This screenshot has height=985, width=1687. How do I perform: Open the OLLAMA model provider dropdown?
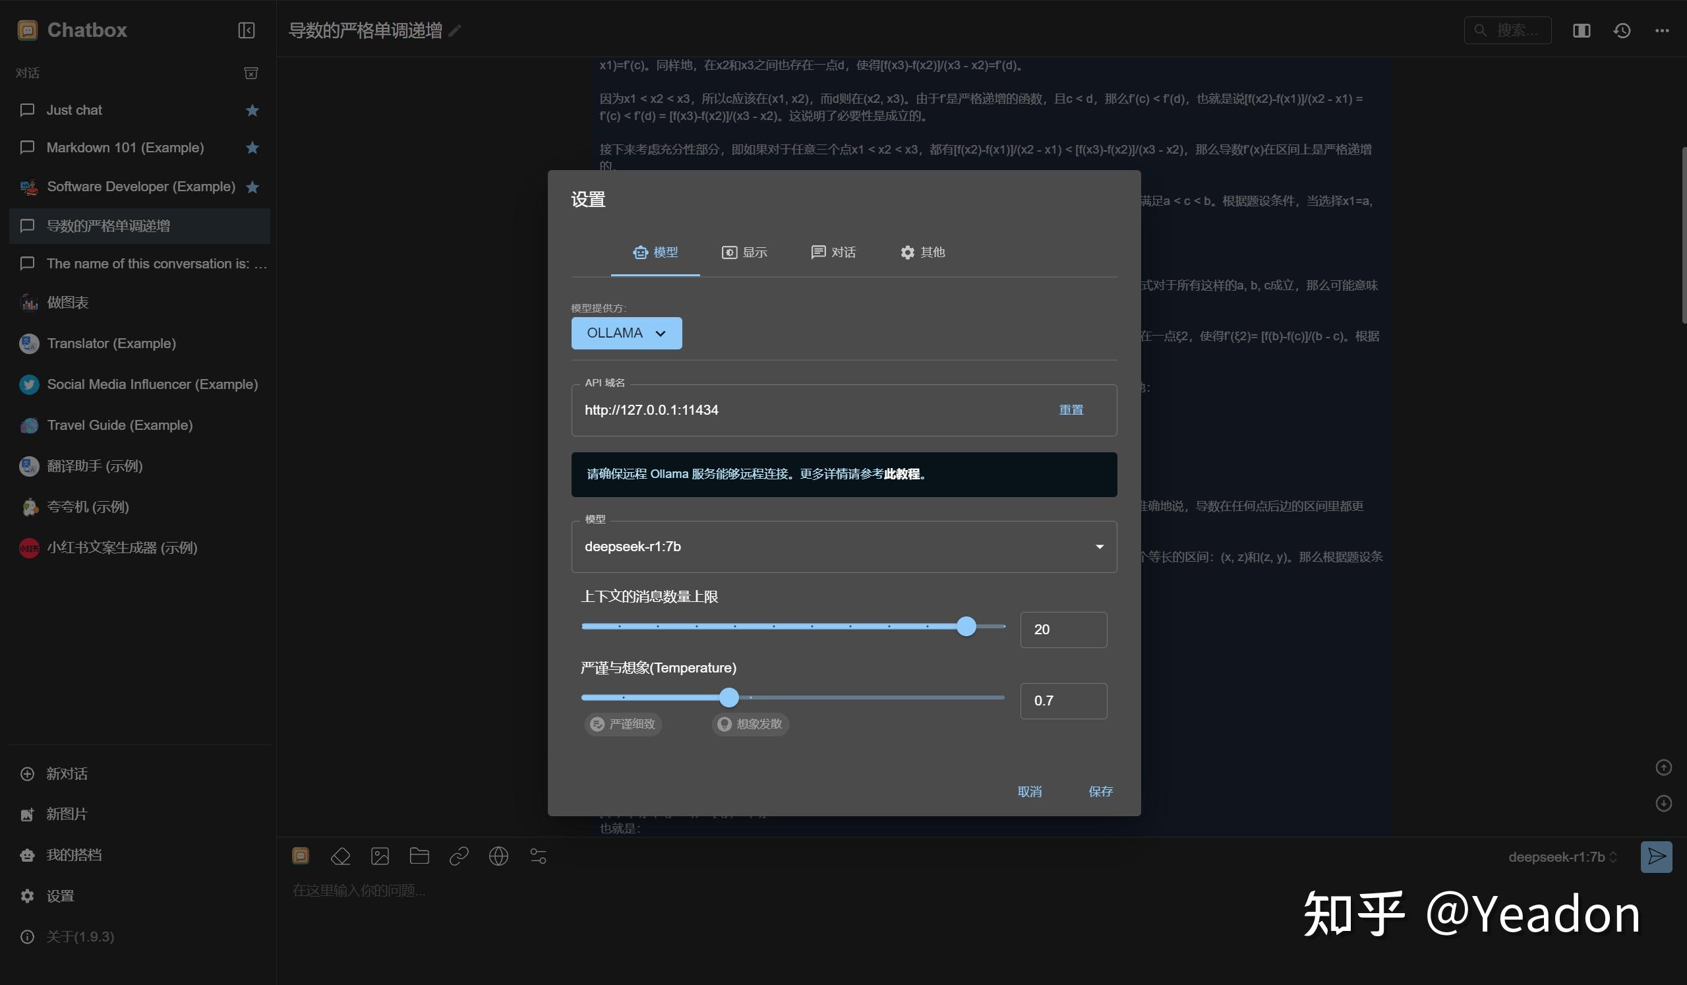coord(625,333)
